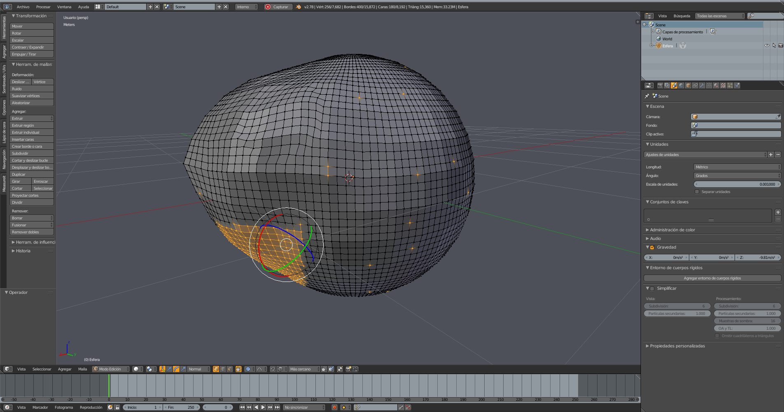
Task: Open the World properties tab
Action: point(681,86)
